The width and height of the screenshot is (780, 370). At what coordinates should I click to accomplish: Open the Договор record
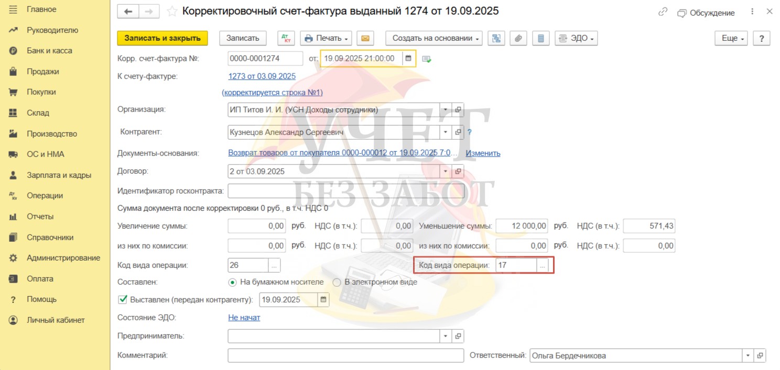coord(458,171)
